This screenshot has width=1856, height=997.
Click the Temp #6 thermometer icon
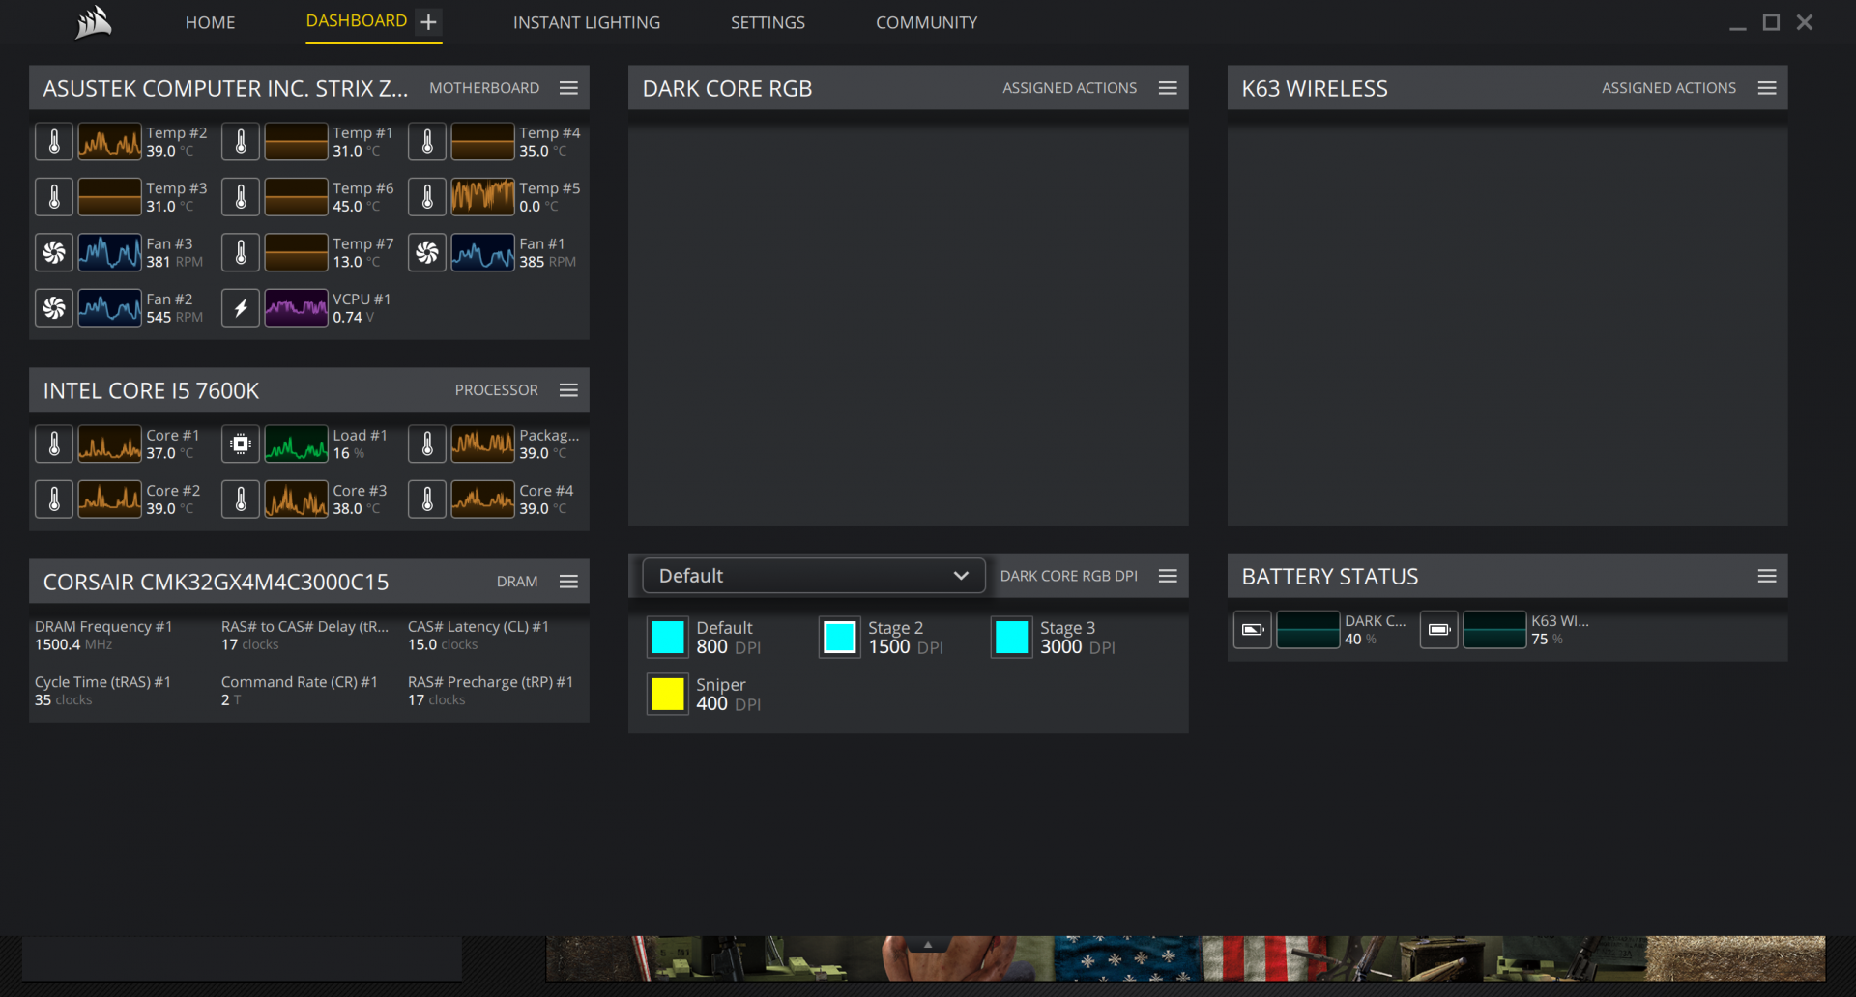pyautogui.click(x=241, y=197)
